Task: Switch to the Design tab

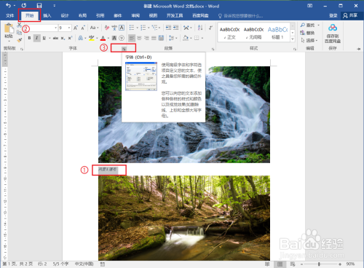Action: [65, 15]
